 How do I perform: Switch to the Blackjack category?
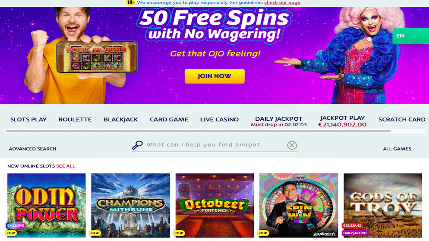121,119
